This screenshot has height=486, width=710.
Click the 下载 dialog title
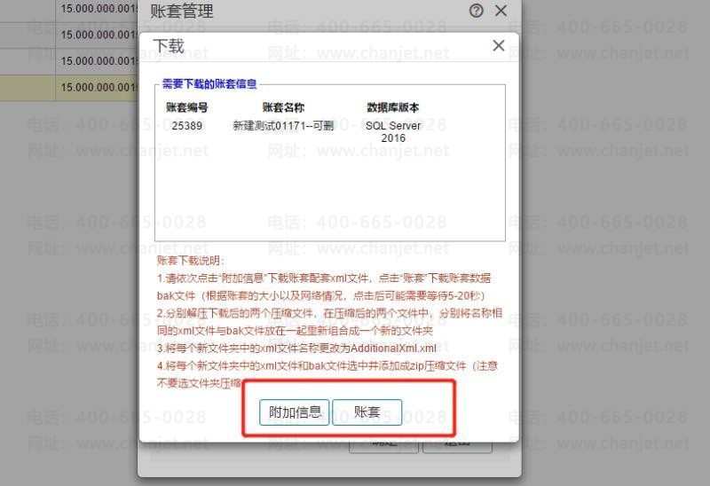pos(169,46)
